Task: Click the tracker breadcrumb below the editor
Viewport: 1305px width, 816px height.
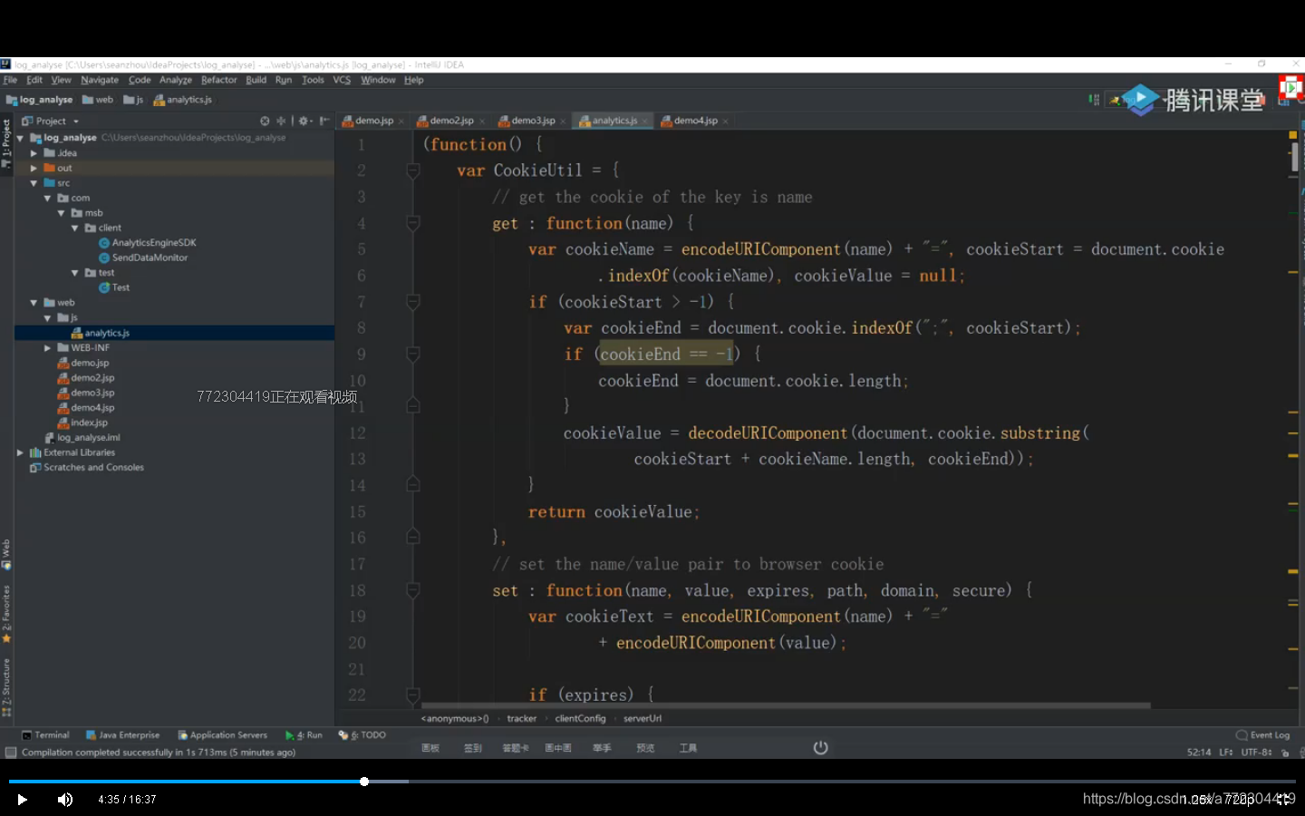Action: click(x=521, y=719)
